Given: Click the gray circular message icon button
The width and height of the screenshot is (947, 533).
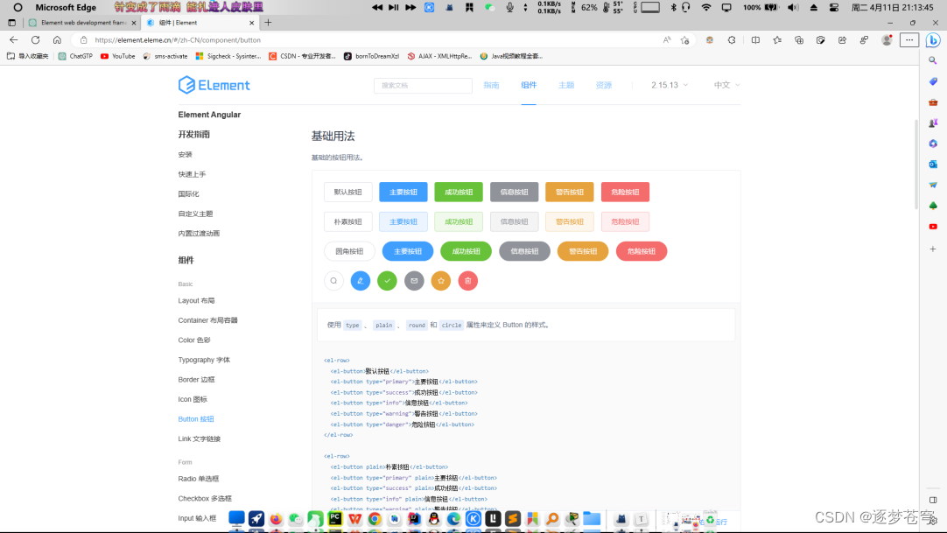Looking at the screenshot, I should click(x=414, y=281).
